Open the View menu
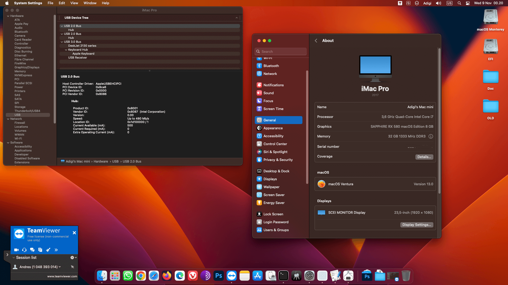 point(74,3)
